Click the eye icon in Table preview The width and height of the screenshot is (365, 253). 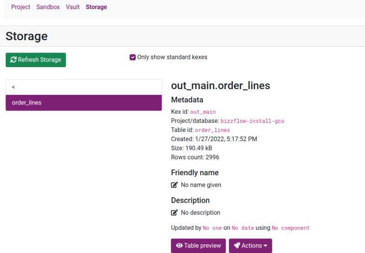click(x=179, y=246)
